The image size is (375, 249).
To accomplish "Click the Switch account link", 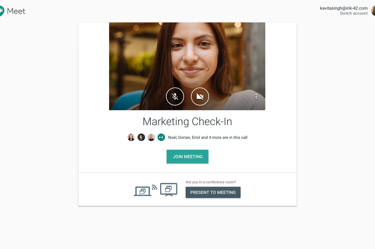I will click(354, 13).
